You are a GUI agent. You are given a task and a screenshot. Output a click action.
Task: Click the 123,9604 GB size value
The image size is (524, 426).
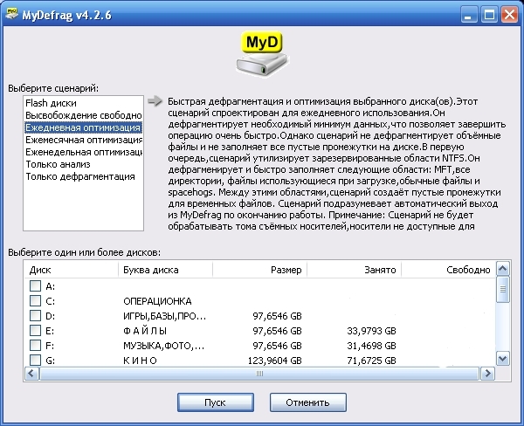coord(275,361)
